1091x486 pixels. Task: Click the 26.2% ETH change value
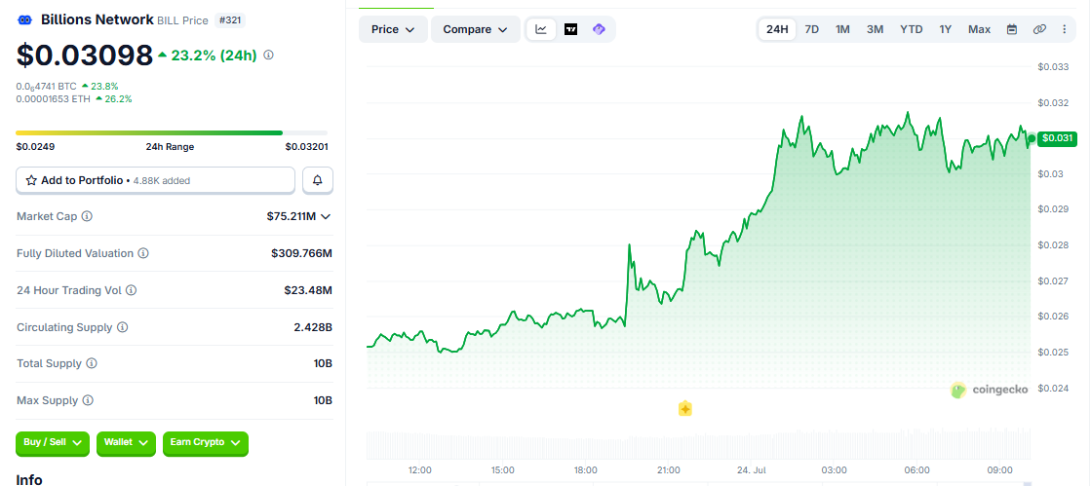118,98
